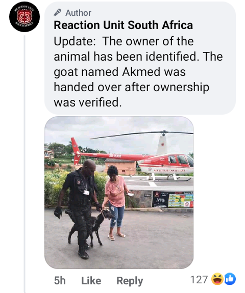Tap the Author badge label
Image resolution: width=245 pixels, height=293 pixels.
(78, 13)
